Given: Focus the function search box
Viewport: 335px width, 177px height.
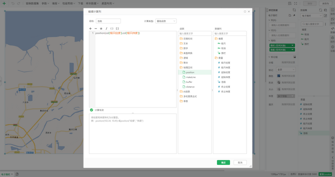Looking at the screenshot, I should point(195,34).
